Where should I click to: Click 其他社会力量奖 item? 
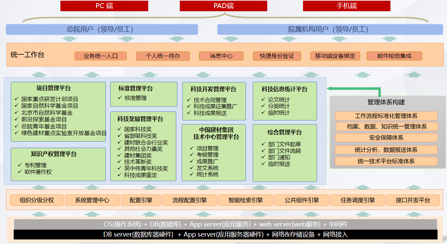coord(143,149)
